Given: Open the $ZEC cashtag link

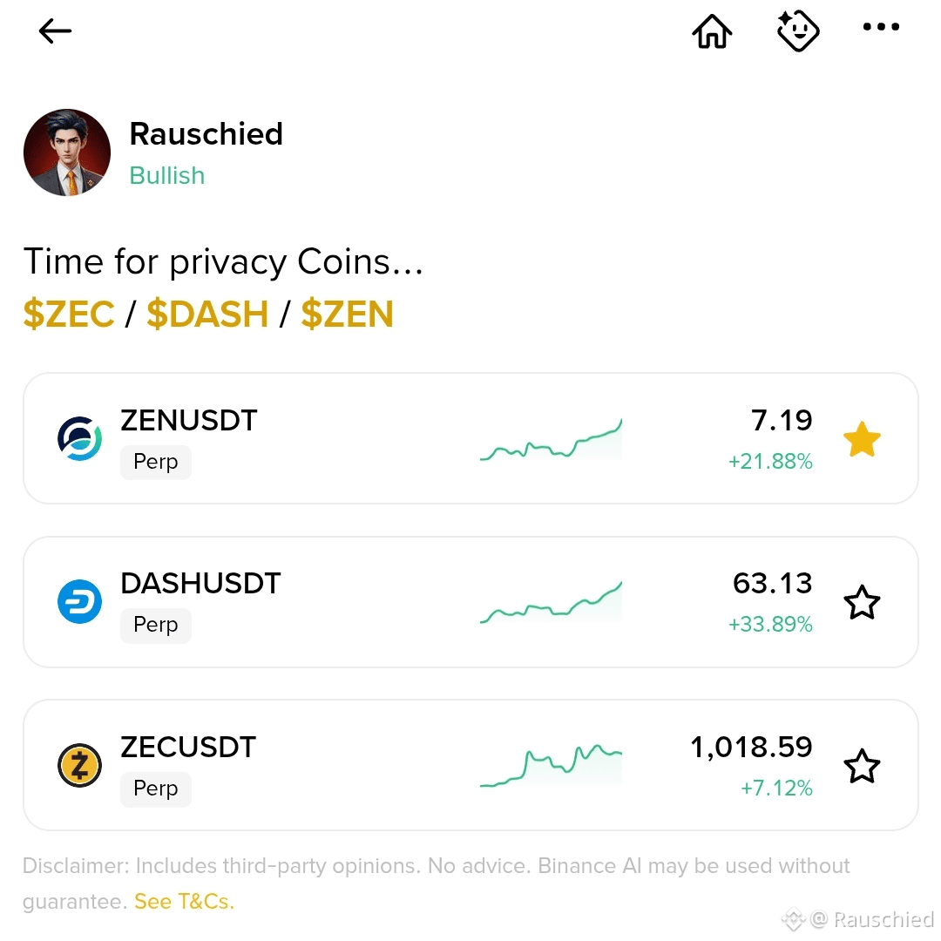Looking at the screenshot, I should click(69, 314).
